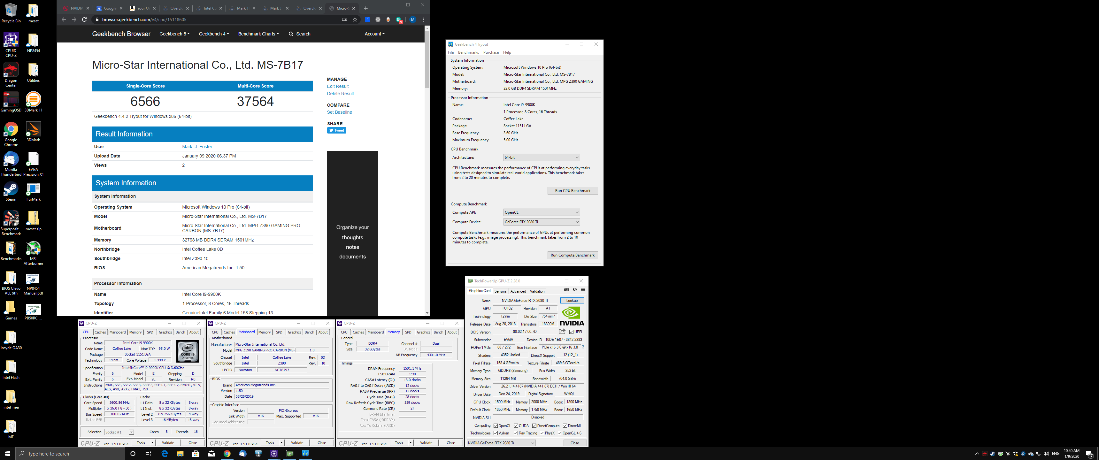Open the Compute API OpenCL dropdown

click(x=542, y=212)
